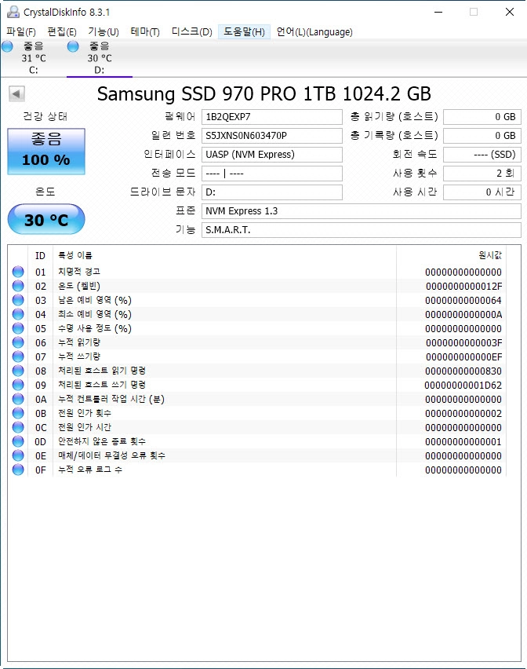Click the 특성 이름 column header
This screenshot has width=527, height=669.
(224, 255)
